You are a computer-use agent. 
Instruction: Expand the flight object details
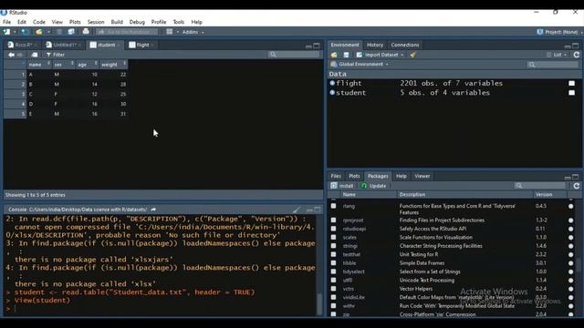point(332,83)
